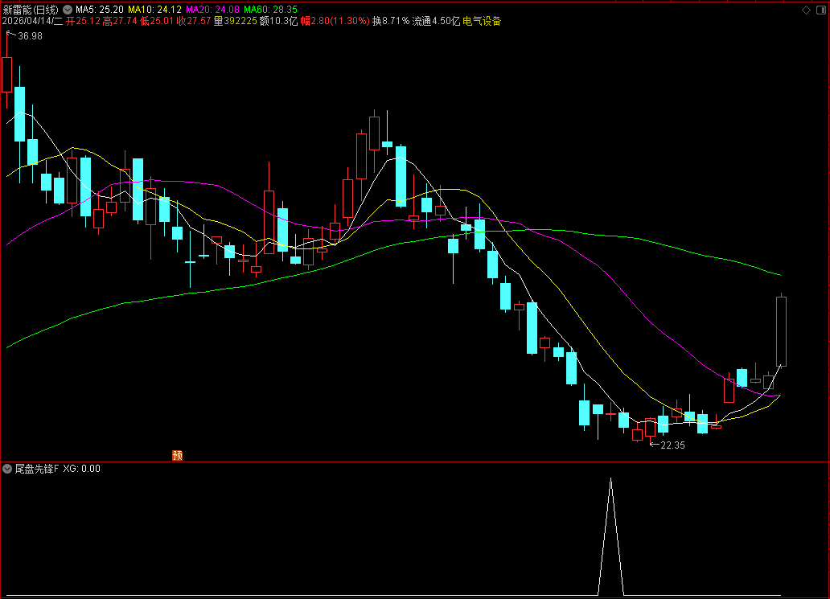Click the 流通4.50亿 float value
Viewport: 830px width, 599px height.
[x=436, y=21]
